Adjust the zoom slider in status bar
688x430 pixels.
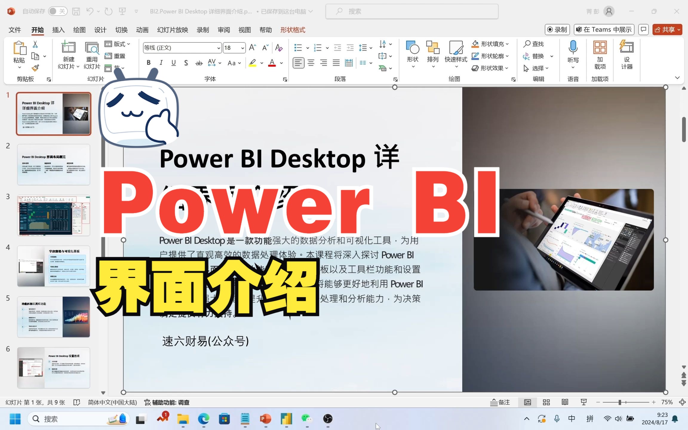[x=620, y=402]
